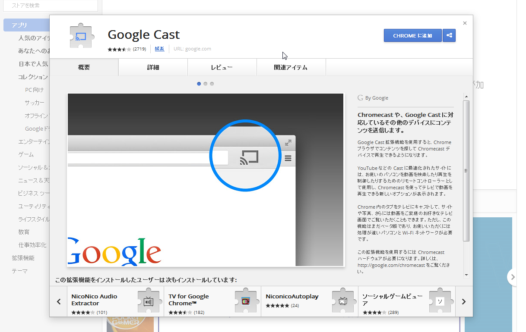Open TV for Google Chrome™ item
Screen dimensions: 526x332
pyautogui.click(x=212, y=301)
